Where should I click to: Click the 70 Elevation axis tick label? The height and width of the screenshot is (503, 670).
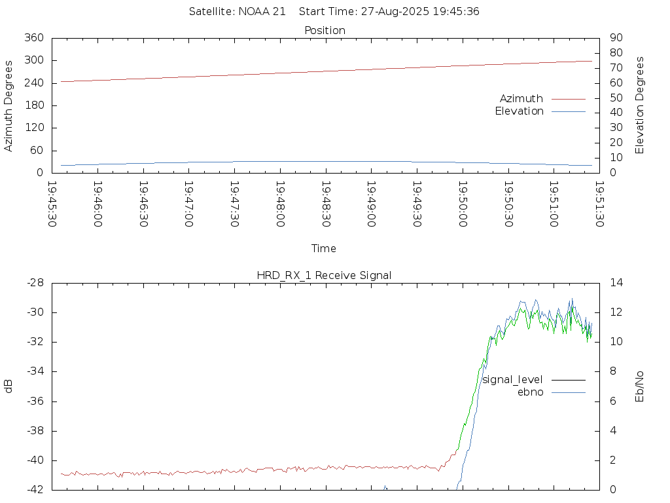coord(616,67)
